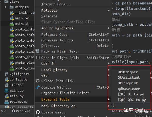
Task: Launch QtDesigner from External Tools submenu
Action: [128, 72]
